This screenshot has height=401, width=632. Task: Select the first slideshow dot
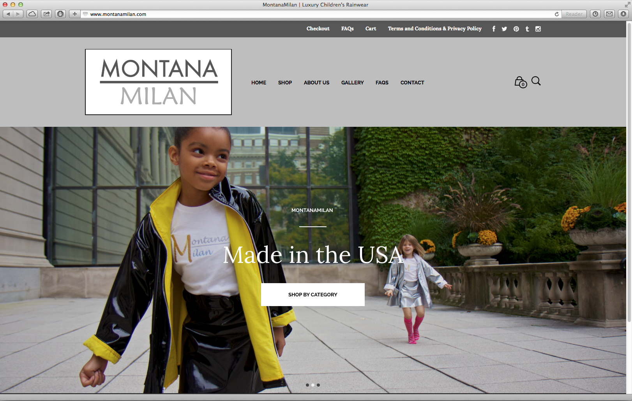tap(307, 385)
